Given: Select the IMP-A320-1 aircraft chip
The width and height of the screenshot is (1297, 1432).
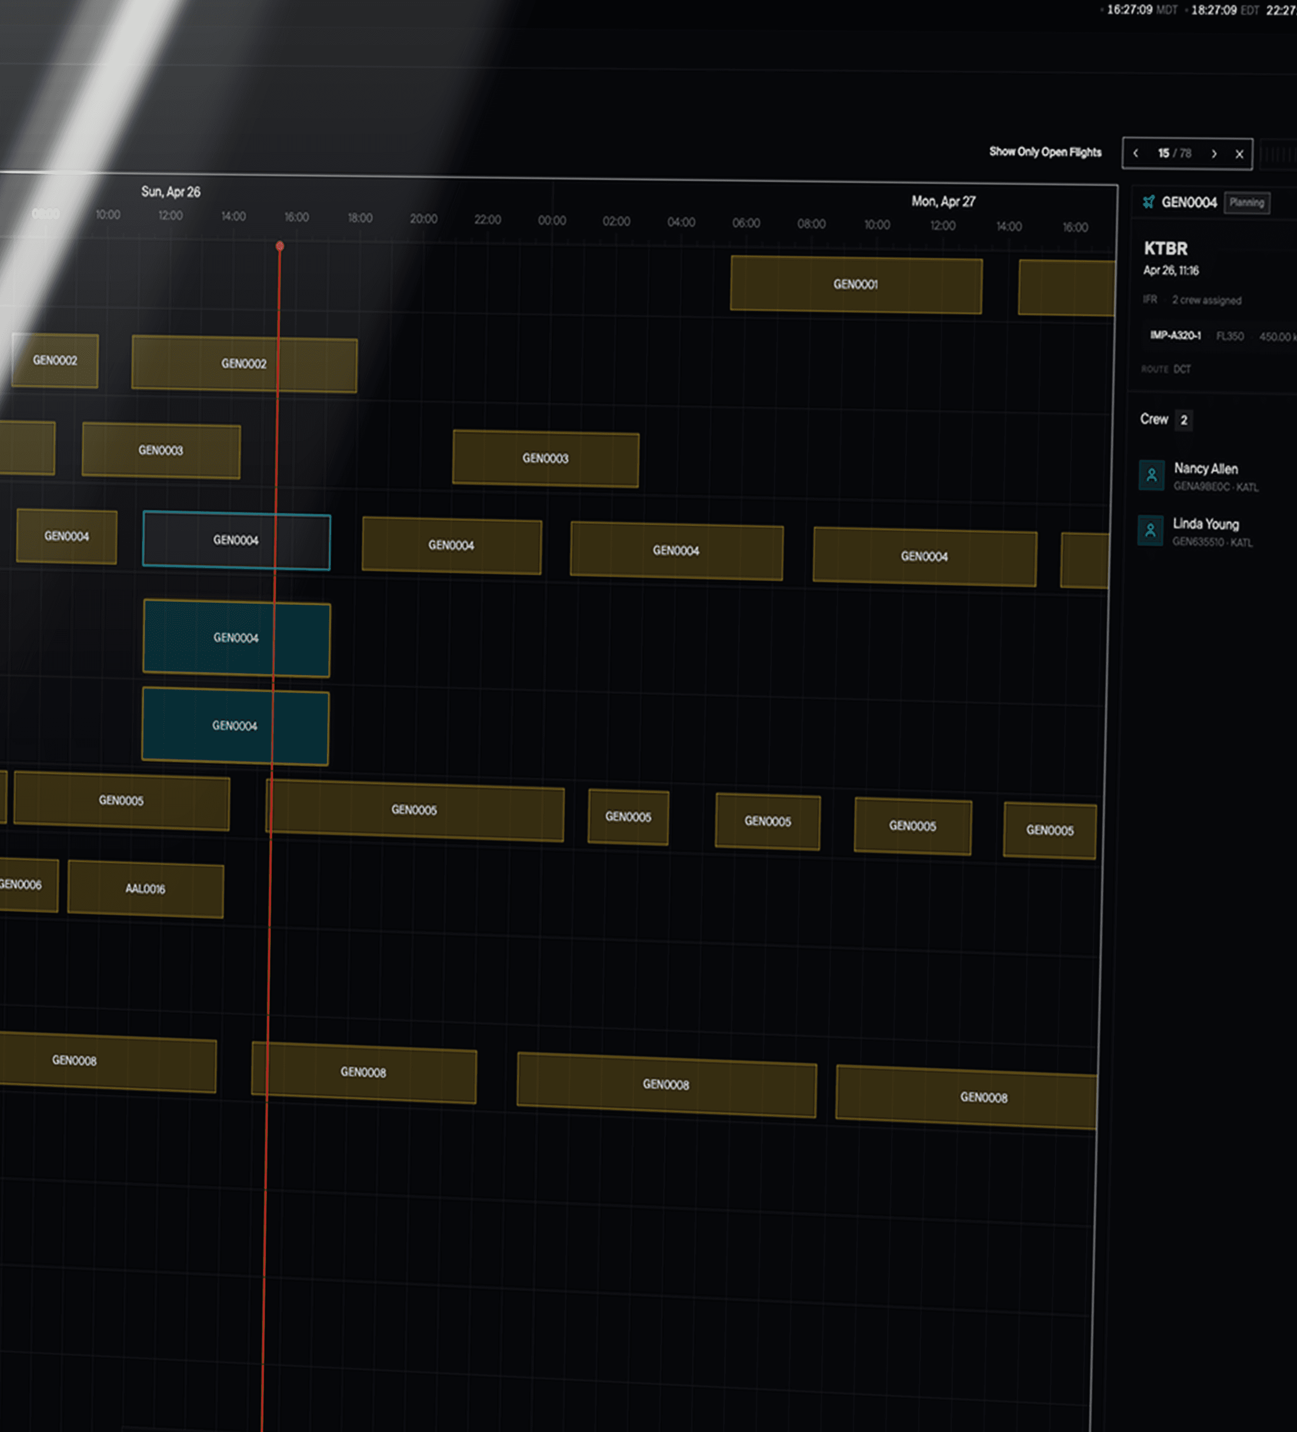Looking at the screenshot, I should click(x=1175, y=335).
